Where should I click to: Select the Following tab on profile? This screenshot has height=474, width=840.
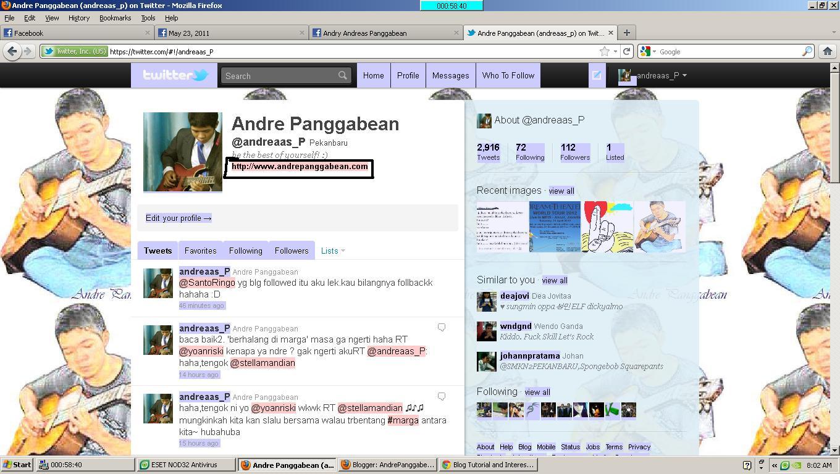246,251
